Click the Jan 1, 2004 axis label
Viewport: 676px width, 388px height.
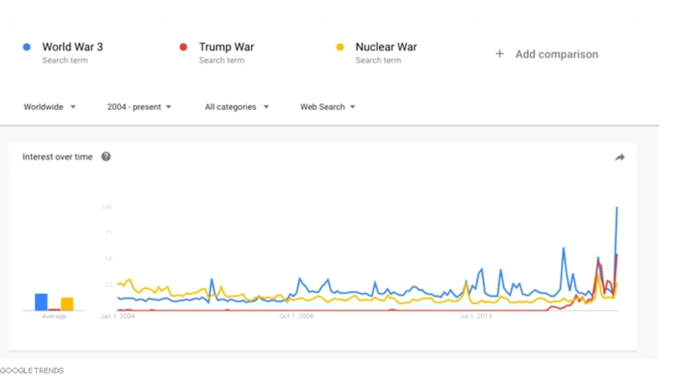(118, 316)
